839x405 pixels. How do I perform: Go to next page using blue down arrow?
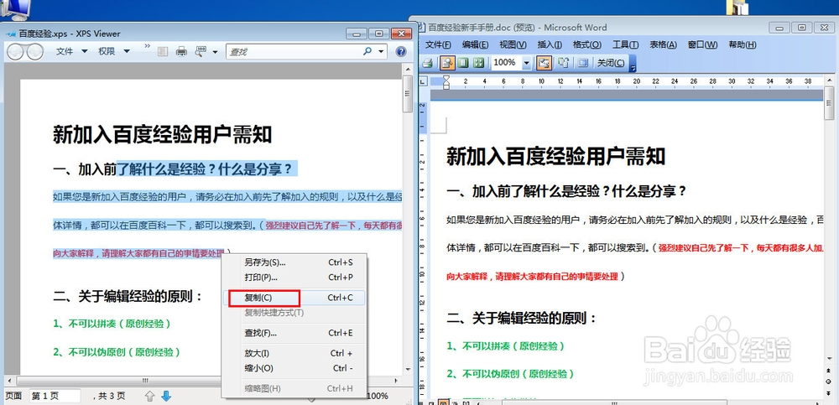point(166,396)
